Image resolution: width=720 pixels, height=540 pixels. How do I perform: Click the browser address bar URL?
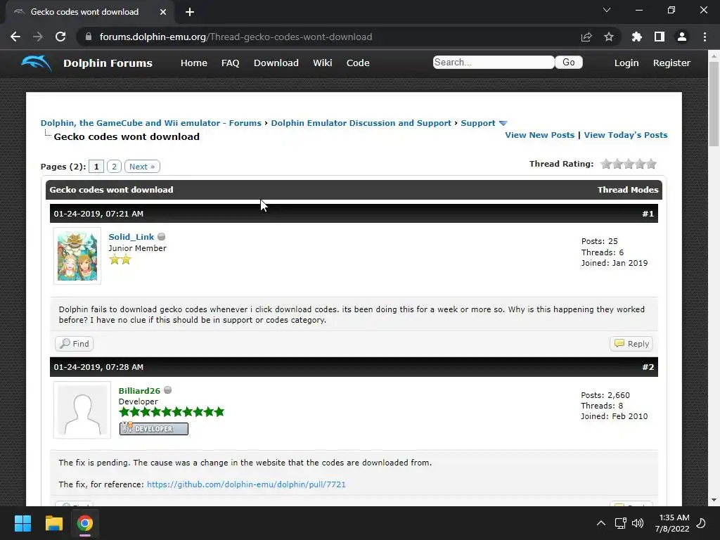[236, 37]
